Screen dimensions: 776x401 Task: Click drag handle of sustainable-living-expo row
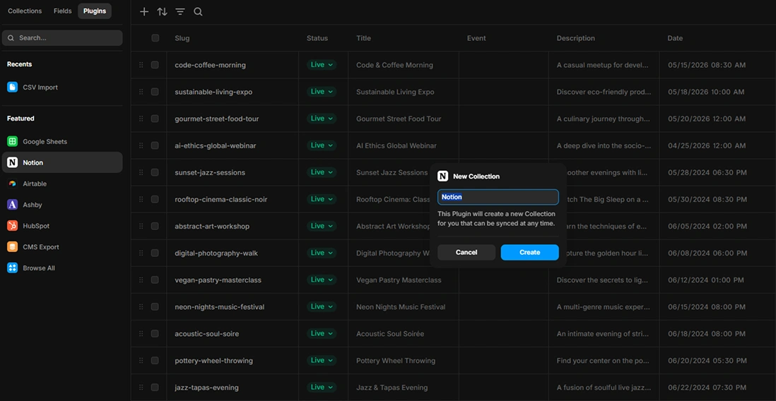(x=141, y=92)
